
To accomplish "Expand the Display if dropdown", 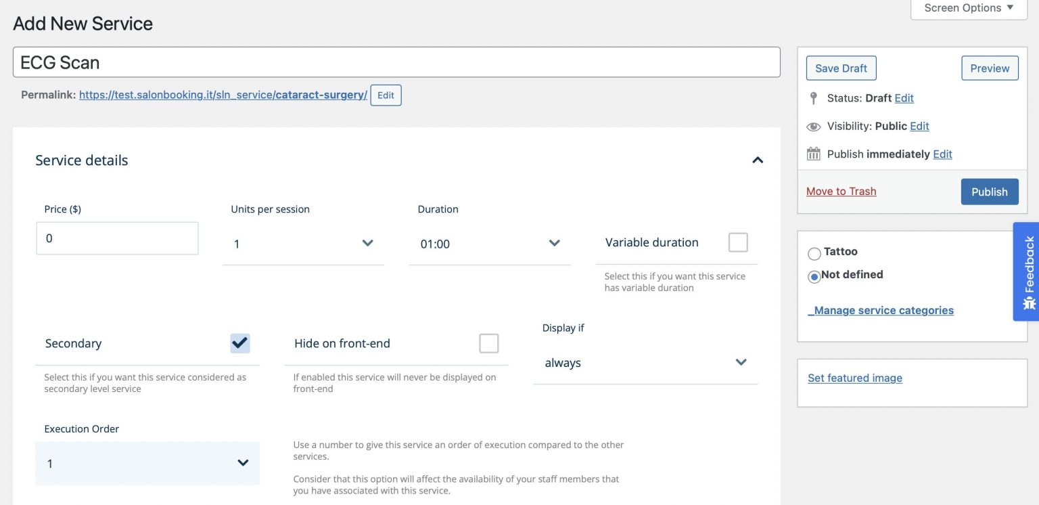I will 645,363.
